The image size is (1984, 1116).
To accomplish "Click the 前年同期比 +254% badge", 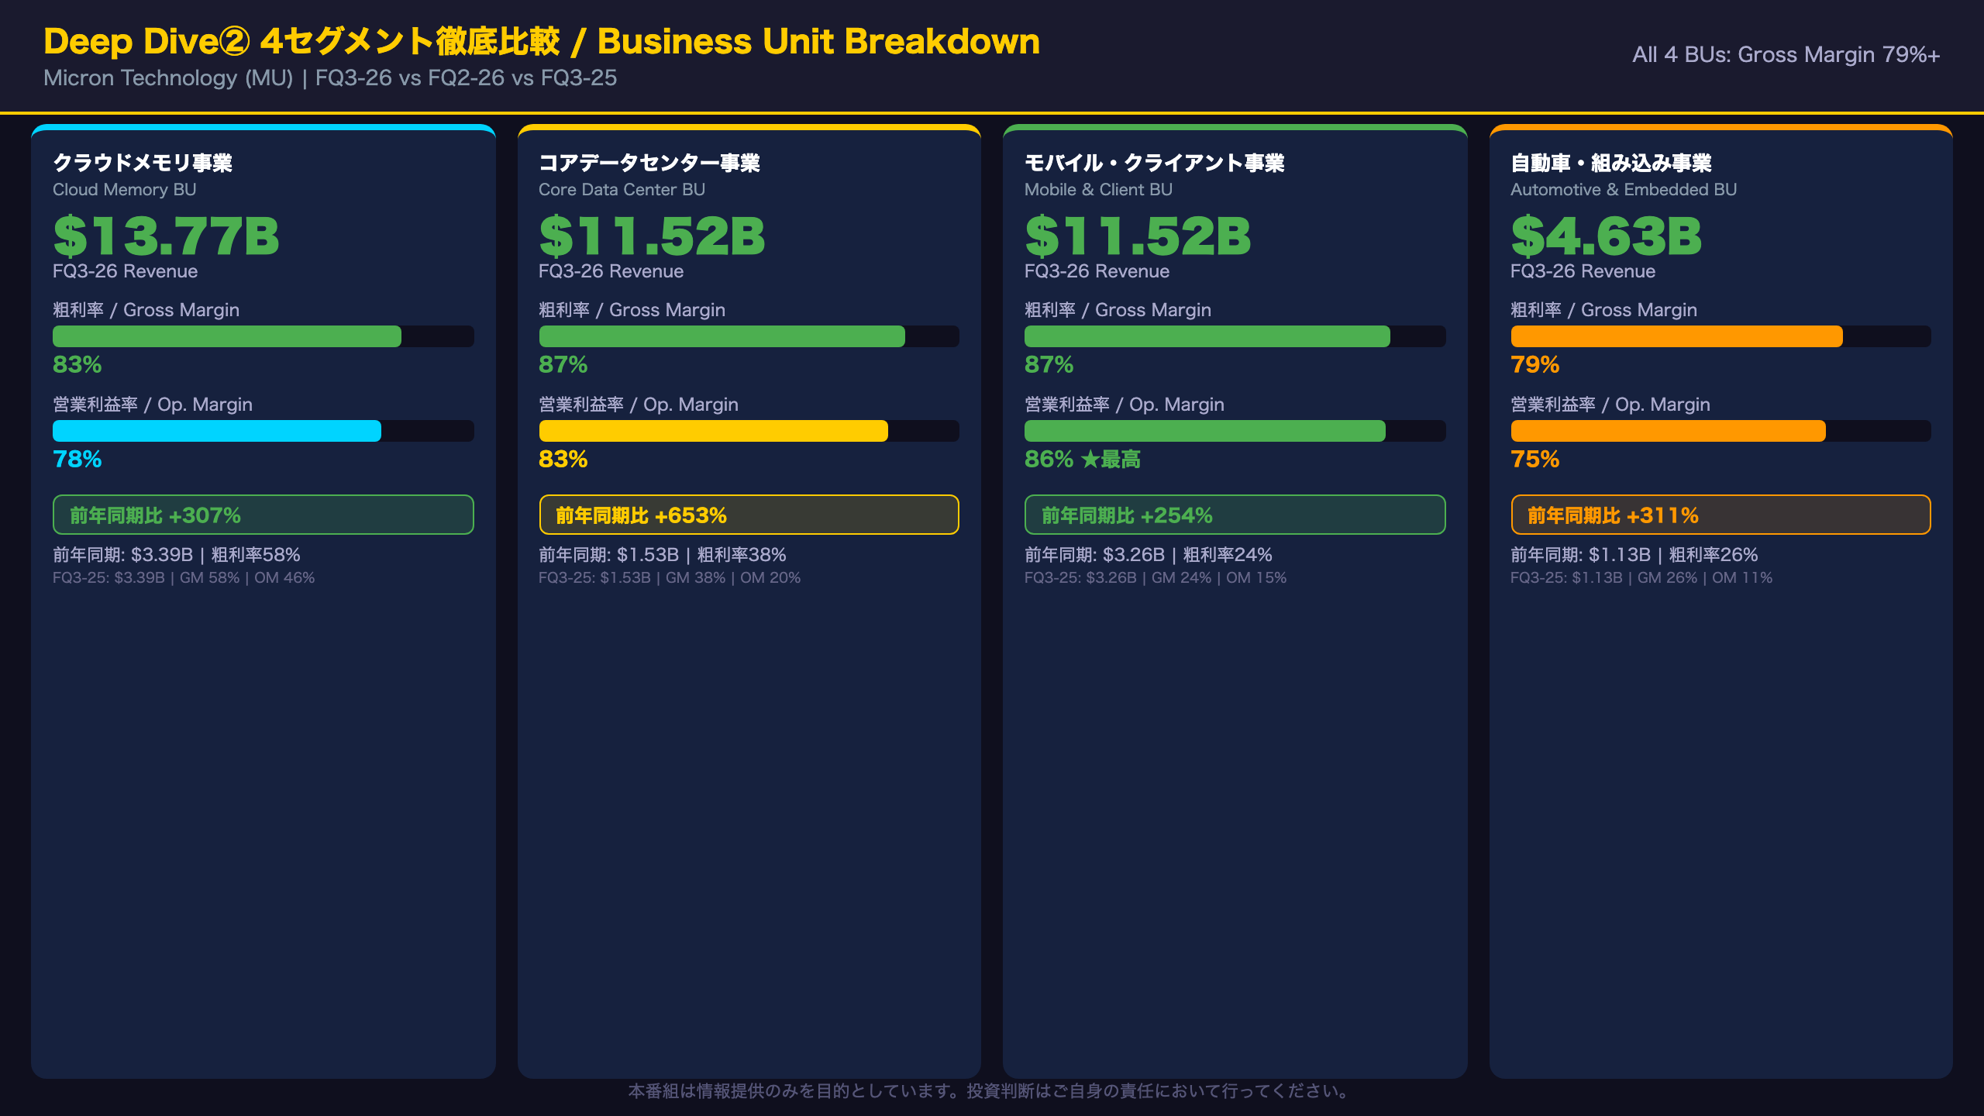I will [1235, 515].
